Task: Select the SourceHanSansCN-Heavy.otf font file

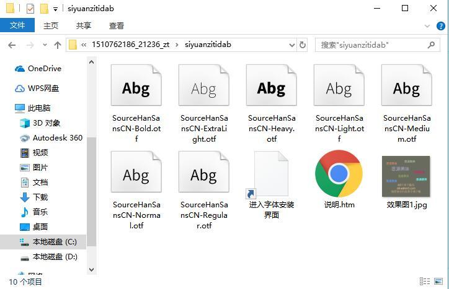Action: [x=272, y=103]
